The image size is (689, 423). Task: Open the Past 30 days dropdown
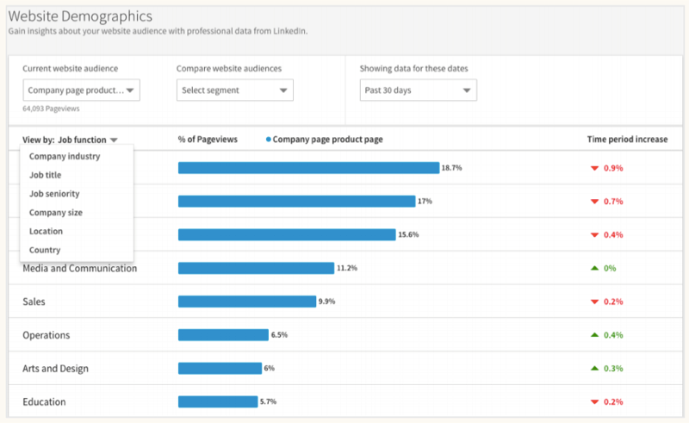[x=418, y=90]
